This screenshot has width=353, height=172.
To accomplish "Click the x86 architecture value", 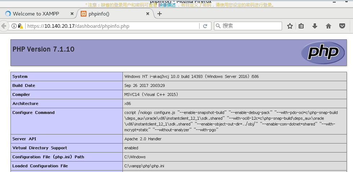I will (128, 103).
